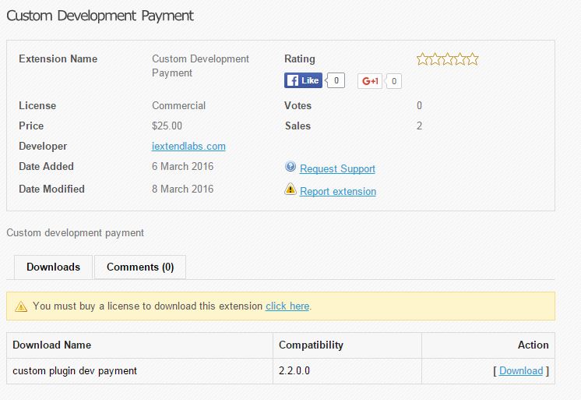Rate with the second star
This screenshot has width=581, height=400.
click(435, 59)
